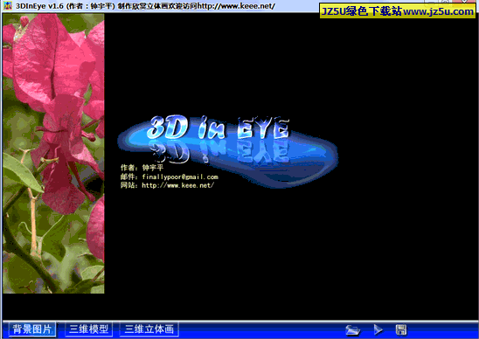479x339 pixels.
Task: Open file with the folder icon
Action: [353, 330]
